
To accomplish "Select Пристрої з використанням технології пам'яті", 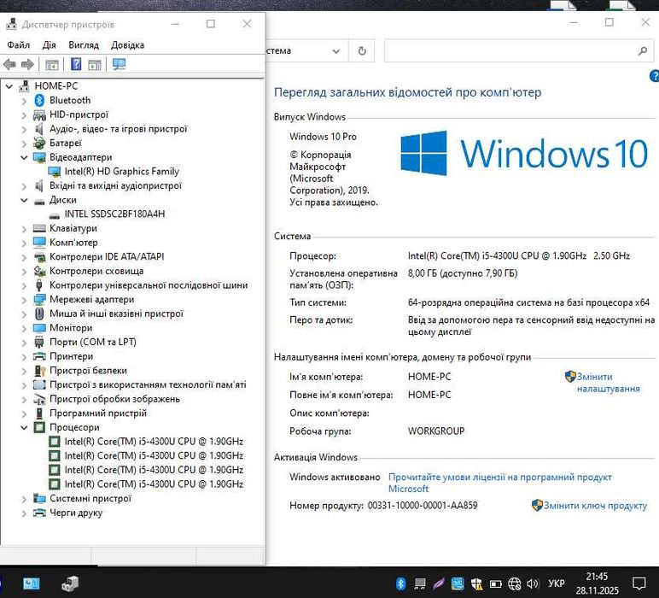I will (148, 384).
